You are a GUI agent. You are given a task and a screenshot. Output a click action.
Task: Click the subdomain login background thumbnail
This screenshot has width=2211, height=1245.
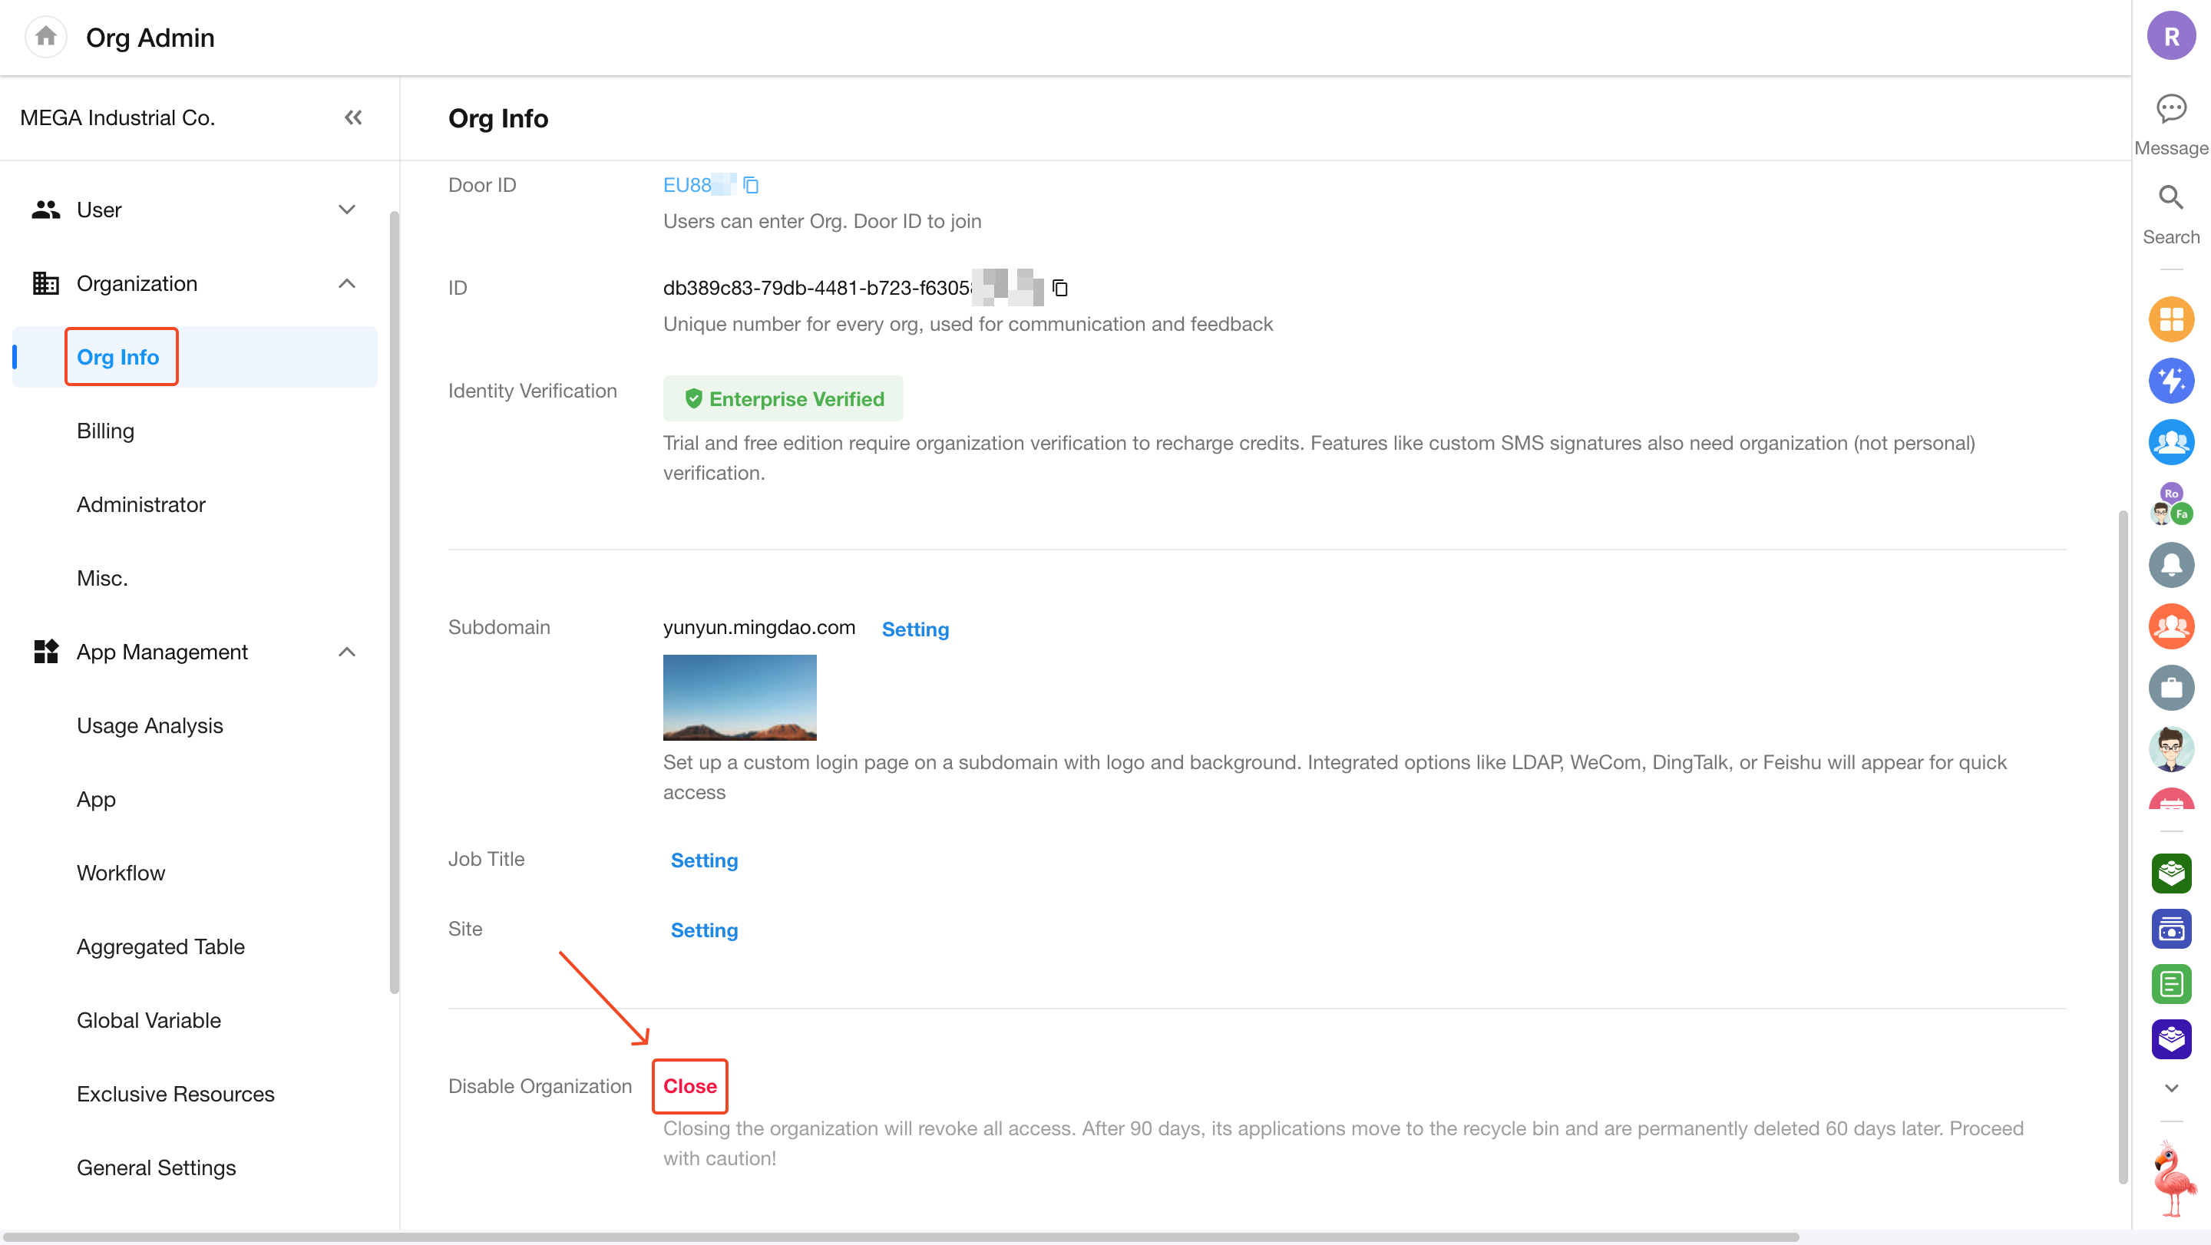[739, 698]
